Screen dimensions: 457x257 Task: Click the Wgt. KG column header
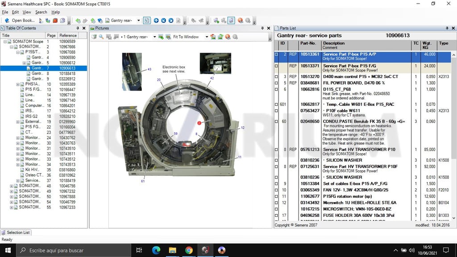coord(428,45)
